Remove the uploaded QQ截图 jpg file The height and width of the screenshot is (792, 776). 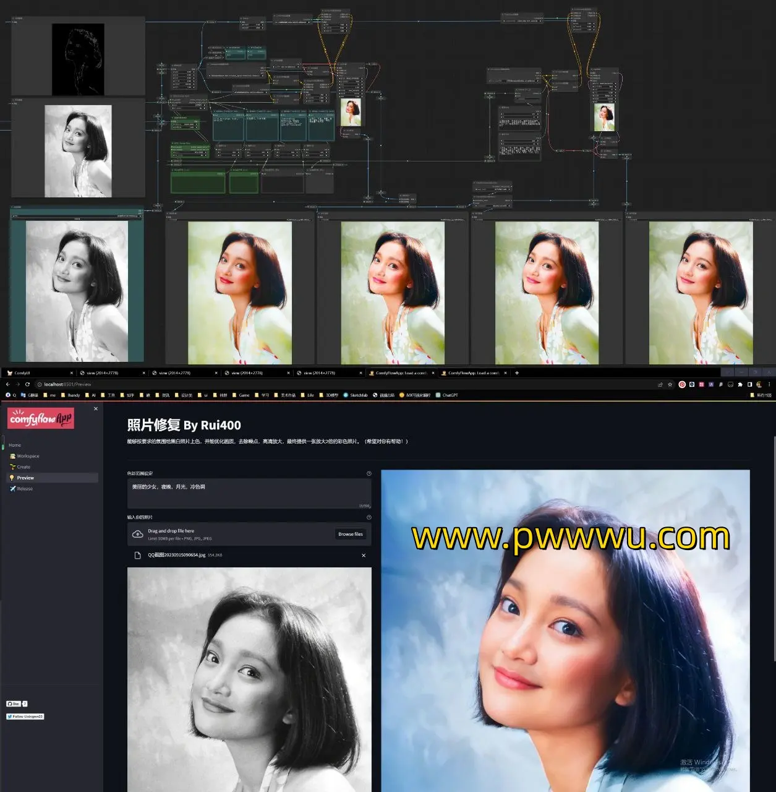tap(364, 556)
